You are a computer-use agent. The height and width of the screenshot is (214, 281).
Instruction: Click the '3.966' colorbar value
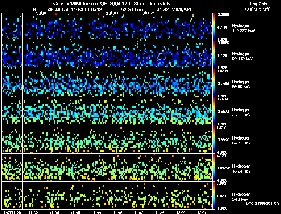coord(221,183)
